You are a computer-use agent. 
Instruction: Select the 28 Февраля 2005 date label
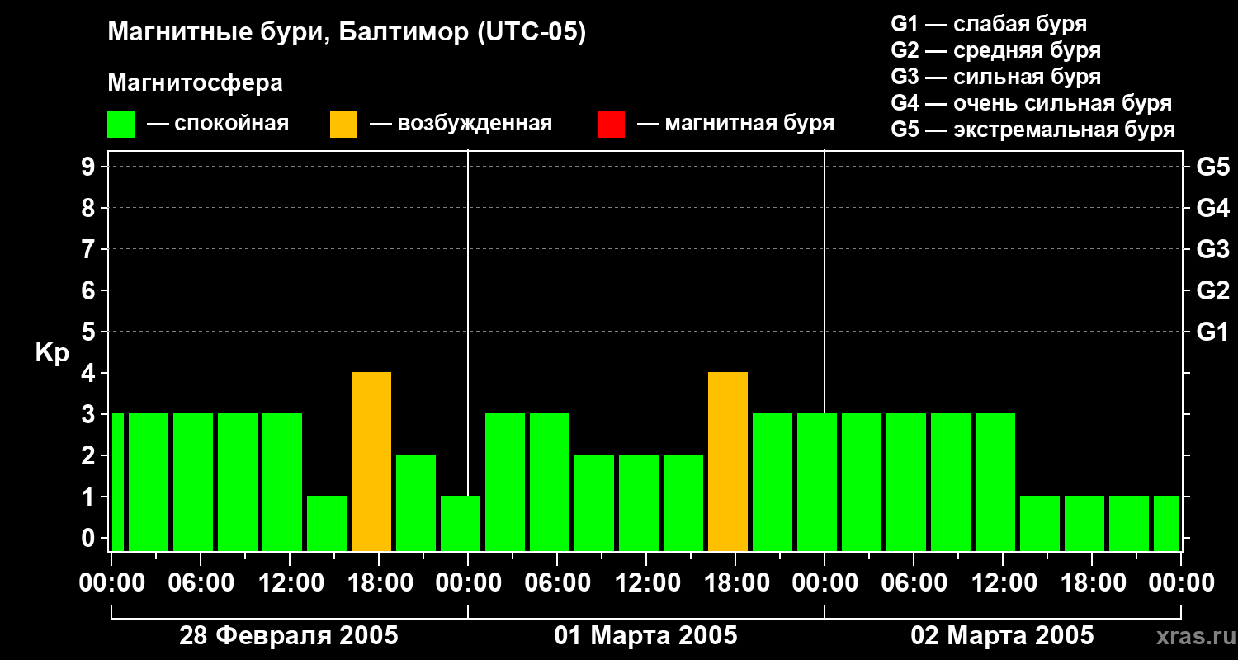(289, 635)
